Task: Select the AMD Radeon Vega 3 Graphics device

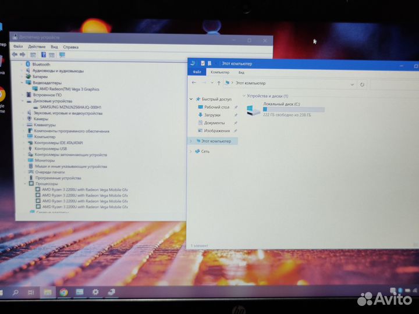Action: click(x=70, y=90)
